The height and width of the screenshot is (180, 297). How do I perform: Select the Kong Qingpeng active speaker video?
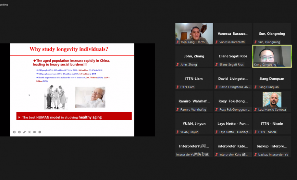click(x=272, y=56)
